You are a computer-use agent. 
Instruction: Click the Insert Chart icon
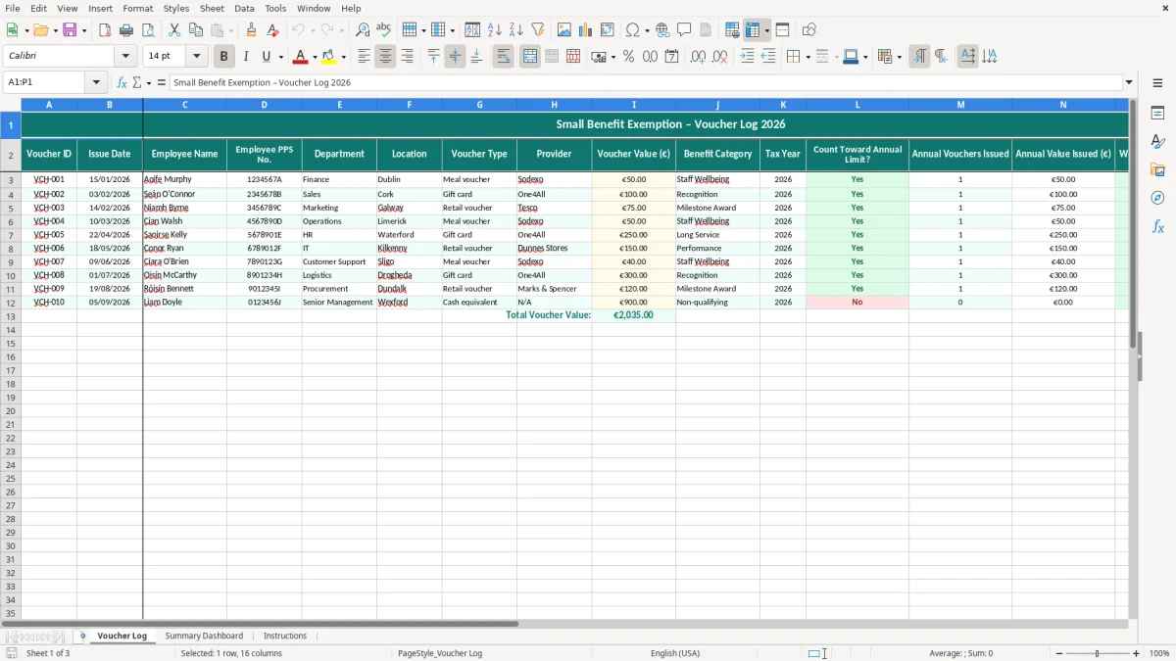pyautogui.click(x=586, y=30)
